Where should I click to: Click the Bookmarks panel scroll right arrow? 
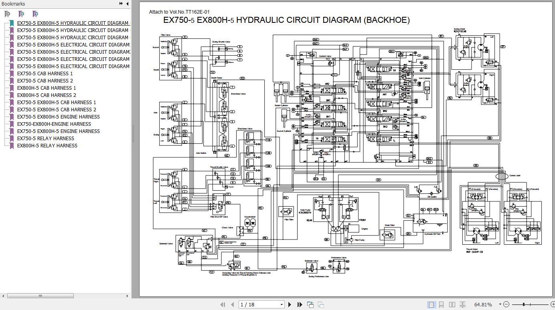[x=128, y=296]
